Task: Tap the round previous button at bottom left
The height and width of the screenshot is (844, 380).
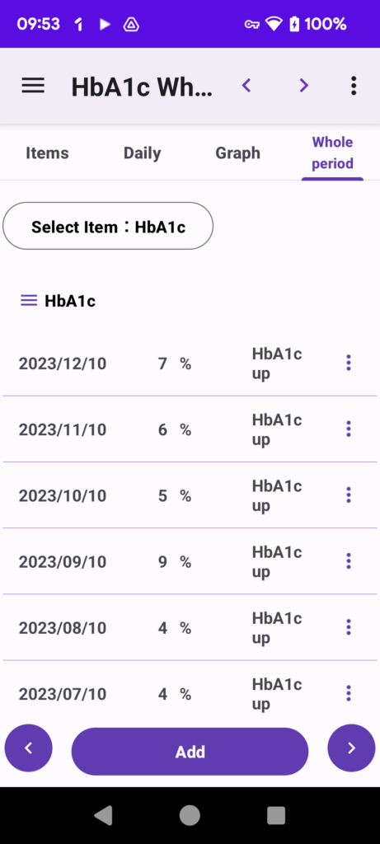Action: point(29,748)
